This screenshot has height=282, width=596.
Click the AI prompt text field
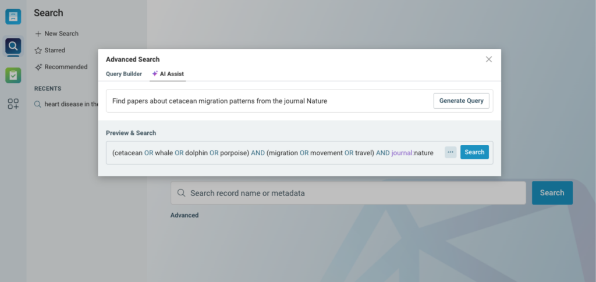[x=270, y=101]
